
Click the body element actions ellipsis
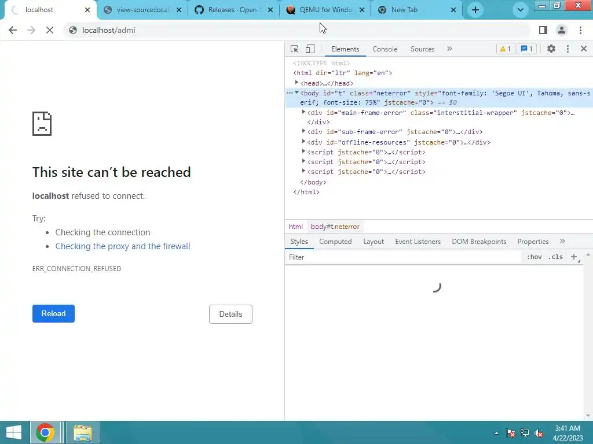click(x=290, y=93)
